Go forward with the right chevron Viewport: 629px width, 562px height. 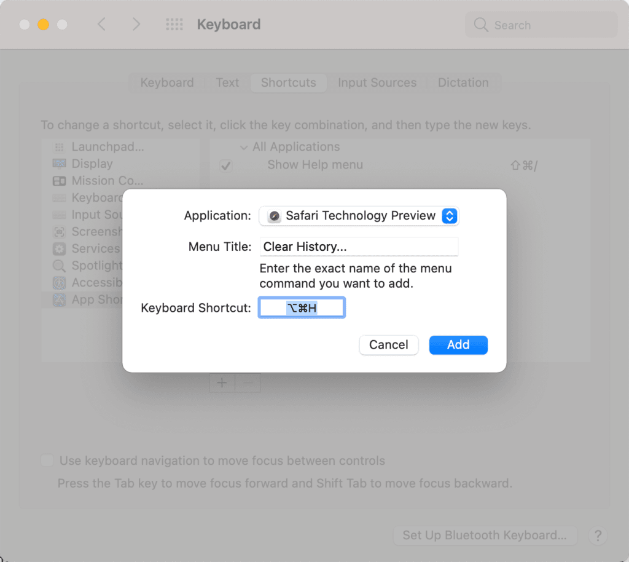(136, 24)
